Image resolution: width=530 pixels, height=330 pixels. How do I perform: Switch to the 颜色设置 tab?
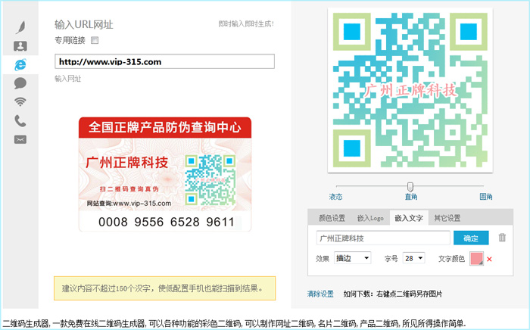[x=332, y=218]
